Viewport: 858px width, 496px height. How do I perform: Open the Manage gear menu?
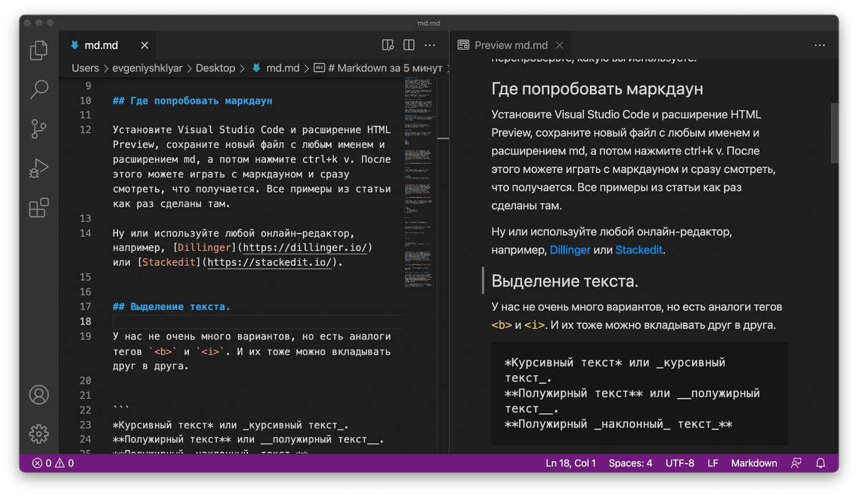tap(39, 434)
